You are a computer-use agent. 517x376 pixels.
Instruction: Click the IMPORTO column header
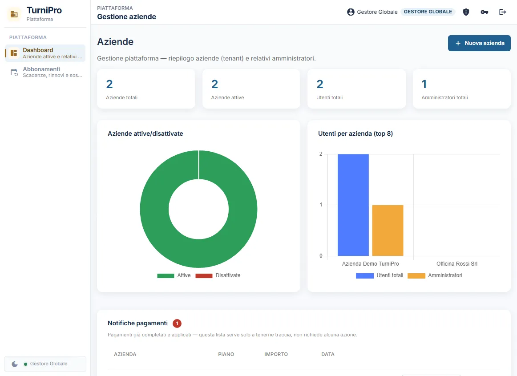[x=276, y=354]
